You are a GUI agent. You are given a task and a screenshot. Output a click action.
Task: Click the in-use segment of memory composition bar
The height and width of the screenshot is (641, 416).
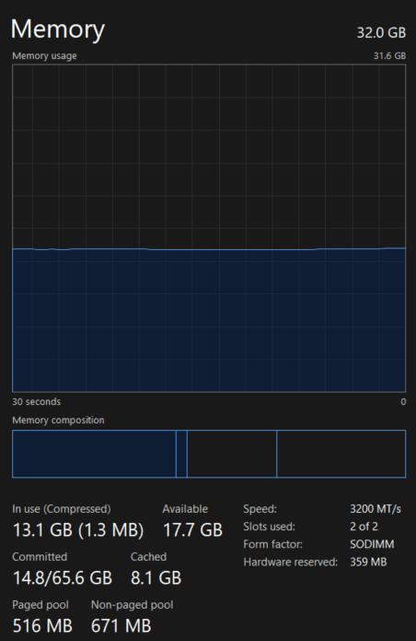pyautogui.click(x=94, y=454)
